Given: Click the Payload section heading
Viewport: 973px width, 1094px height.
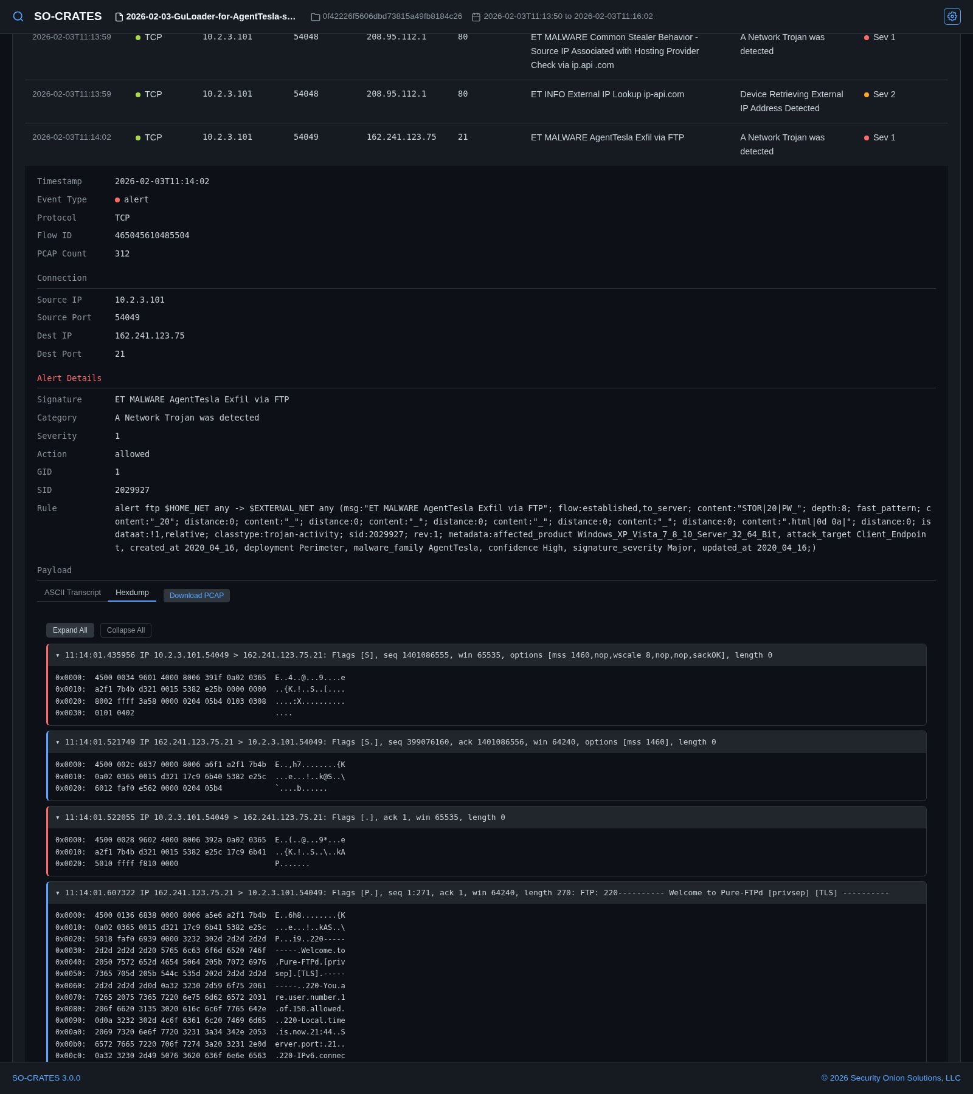Looking at the screenshot, I should click(54, 570).
